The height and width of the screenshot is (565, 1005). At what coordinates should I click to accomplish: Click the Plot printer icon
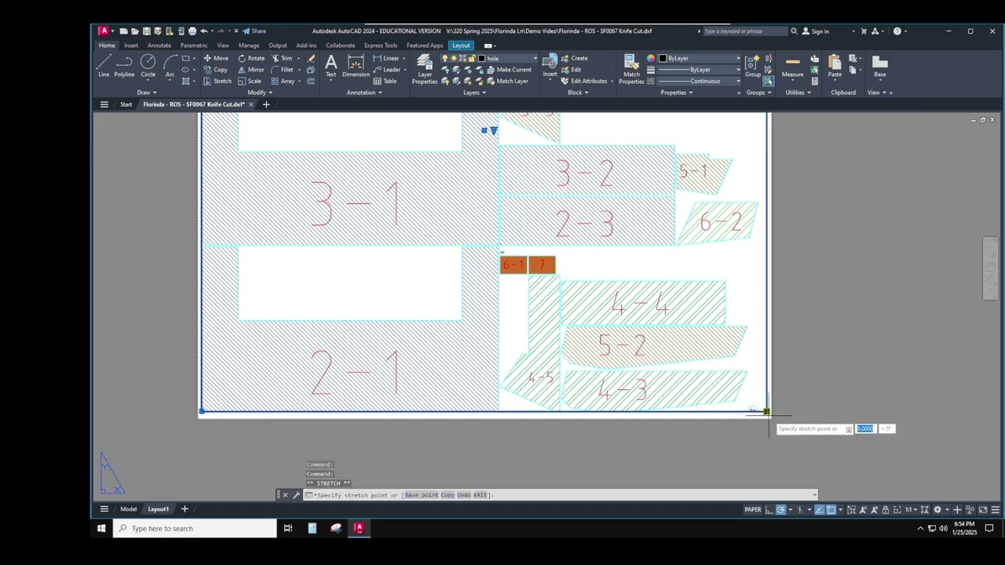192,31
